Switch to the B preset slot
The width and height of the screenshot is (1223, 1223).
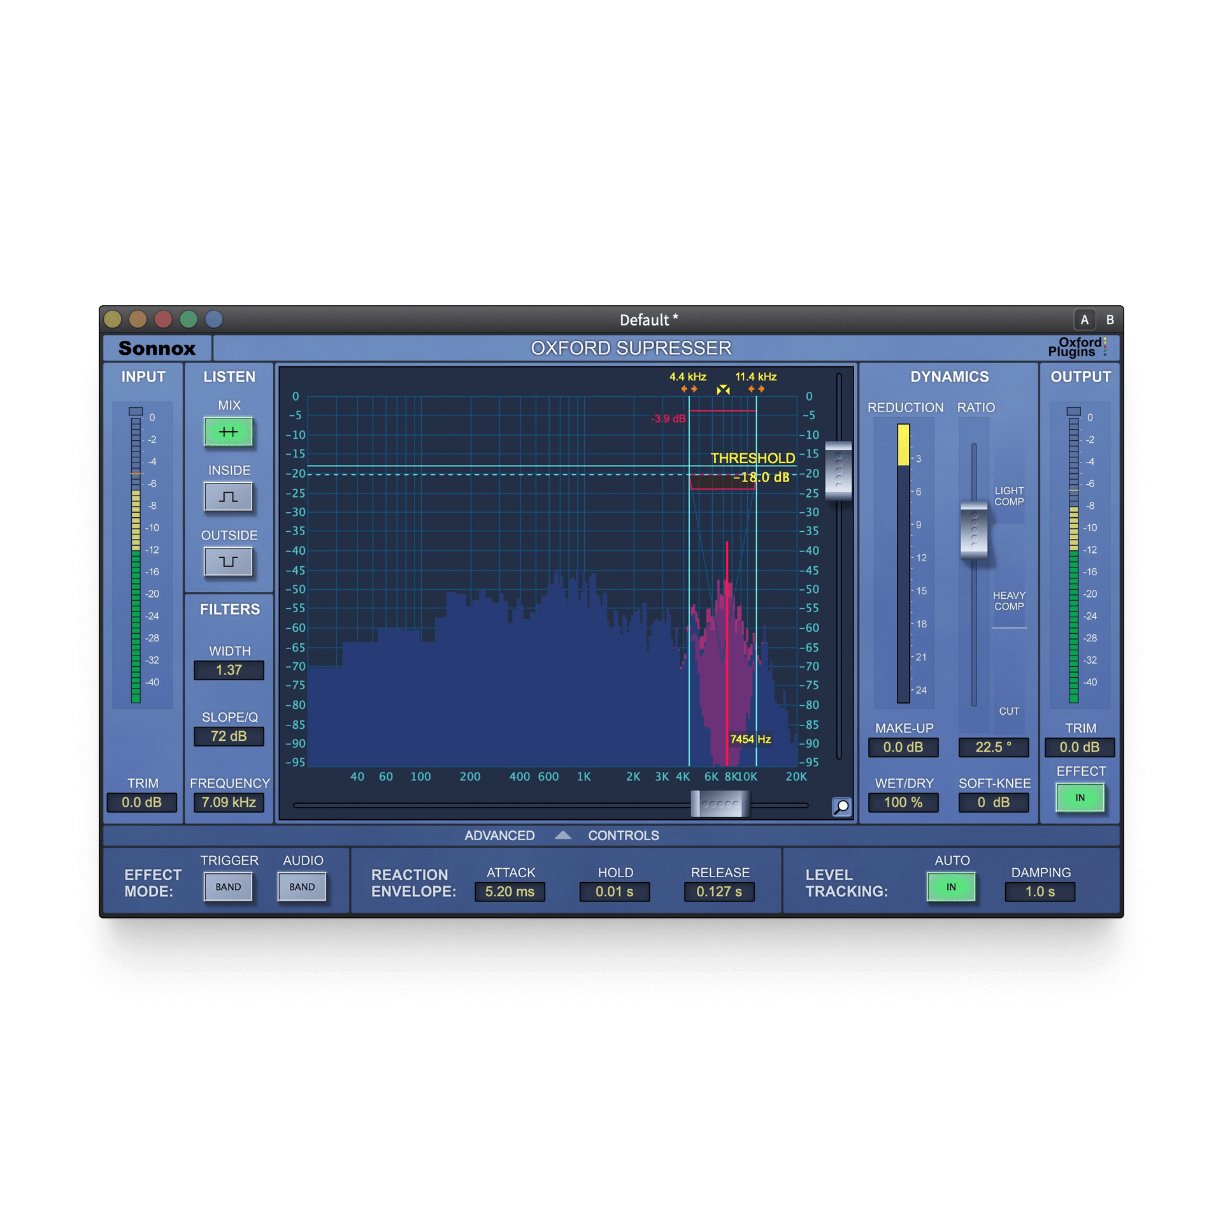point(1110,320)
